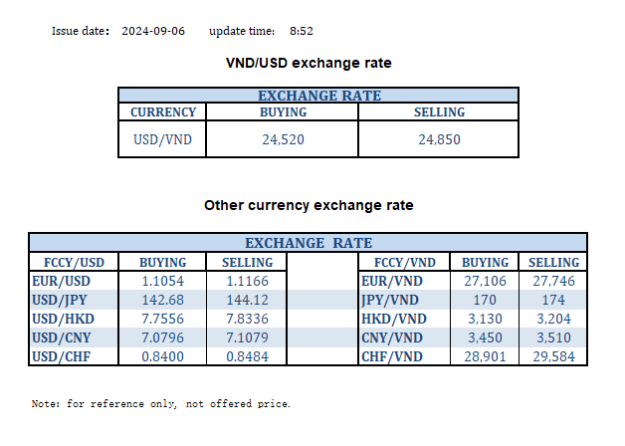Select the USD/VND currency cell

162,139
